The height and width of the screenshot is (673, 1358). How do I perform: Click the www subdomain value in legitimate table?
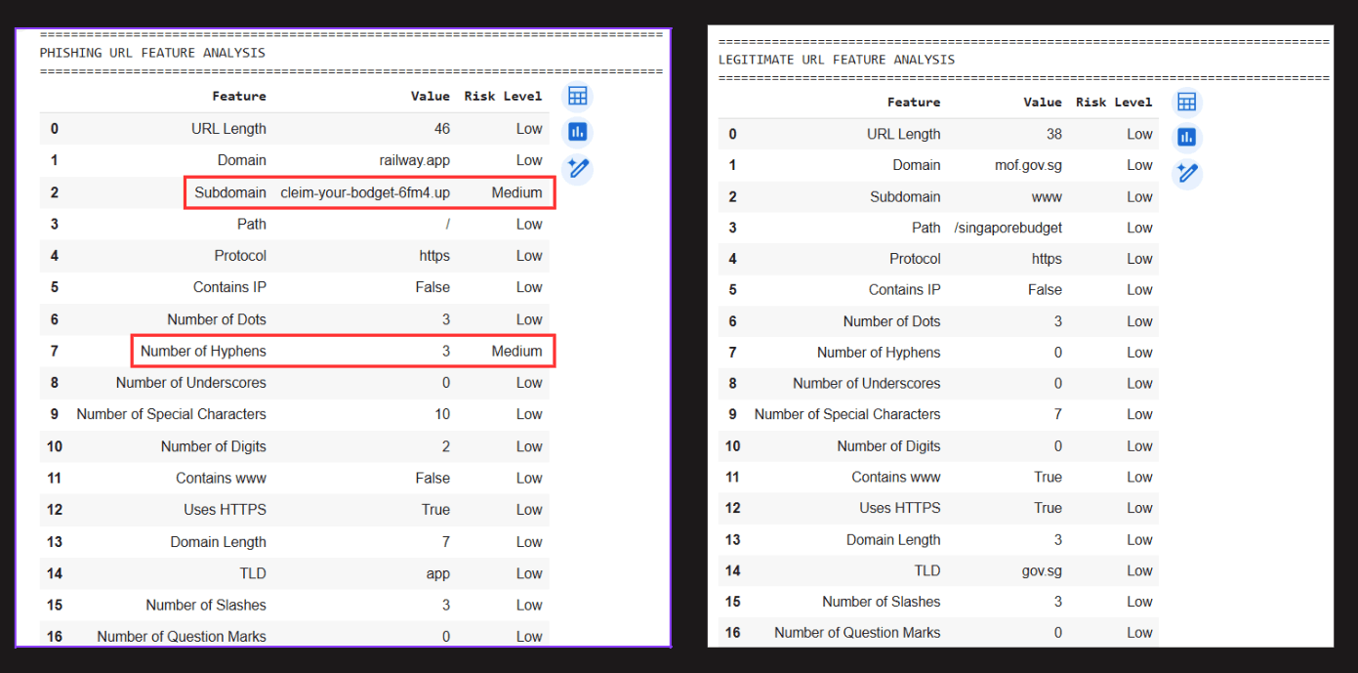(x=1047, y=196)
